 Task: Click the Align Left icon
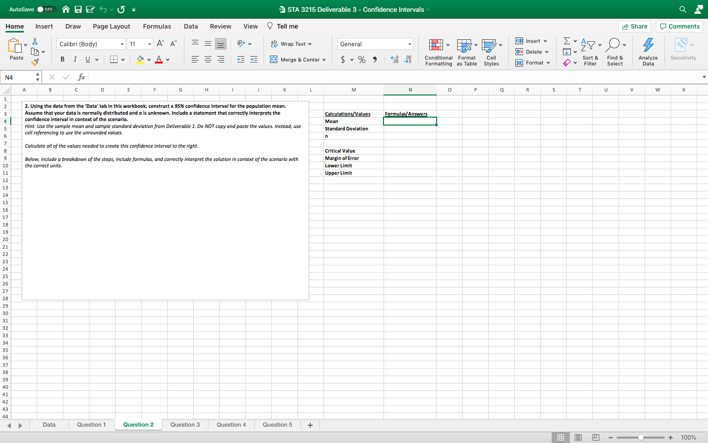(195, 60)
